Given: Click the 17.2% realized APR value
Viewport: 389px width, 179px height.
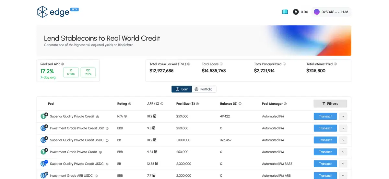Looking at the screenshot, I should 47,71.
